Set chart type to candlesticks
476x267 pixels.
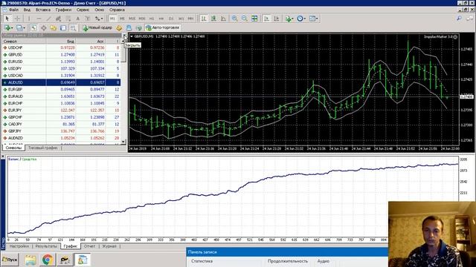[x=213, y=19]
